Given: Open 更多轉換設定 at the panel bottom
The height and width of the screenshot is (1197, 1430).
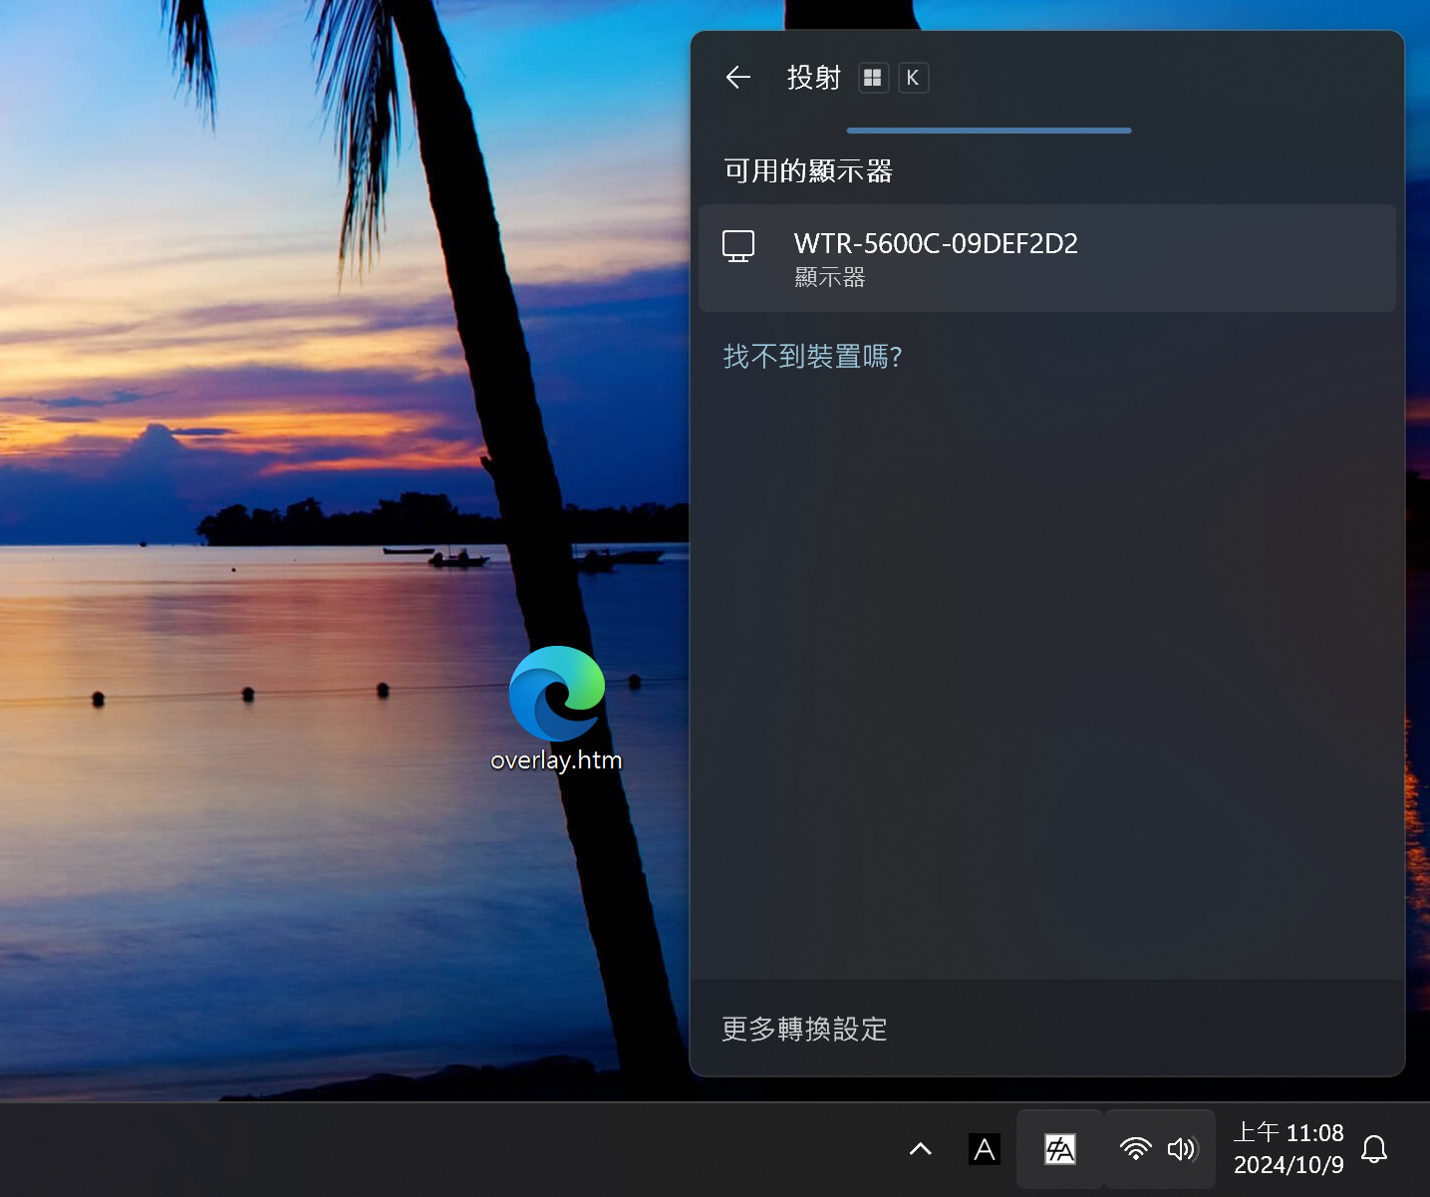Looking at the screenshot, I should pyautogui.click(x=804, y=1029).
